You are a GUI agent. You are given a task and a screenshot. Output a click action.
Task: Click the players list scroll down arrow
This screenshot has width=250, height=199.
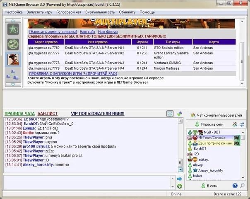click(x=243, y=178)
